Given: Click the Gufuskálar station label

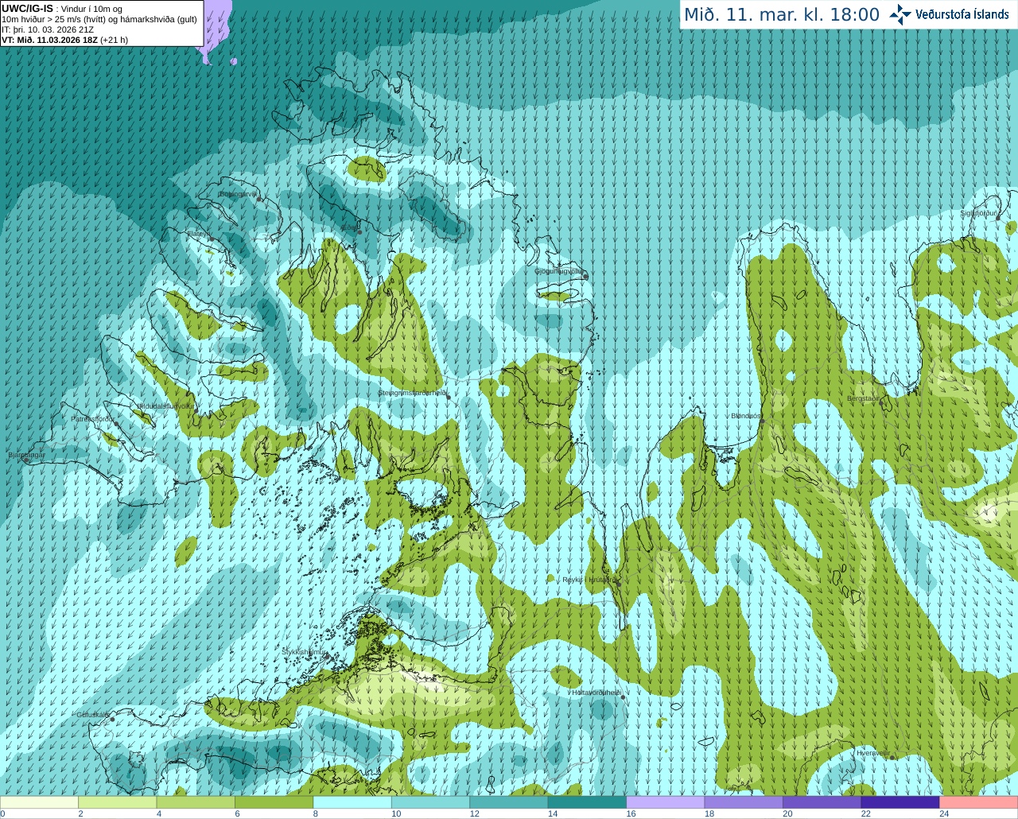Looking at the screenshot, I should [x=93, y=715].
